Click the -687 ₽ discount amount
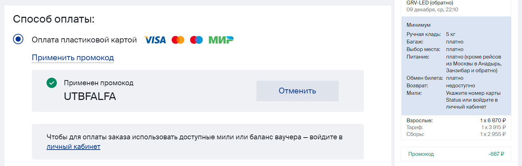 pyautogui.click(x=496, y=154)
